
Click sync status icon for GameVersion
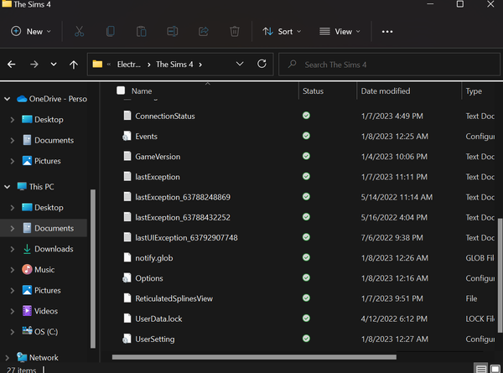306,156
